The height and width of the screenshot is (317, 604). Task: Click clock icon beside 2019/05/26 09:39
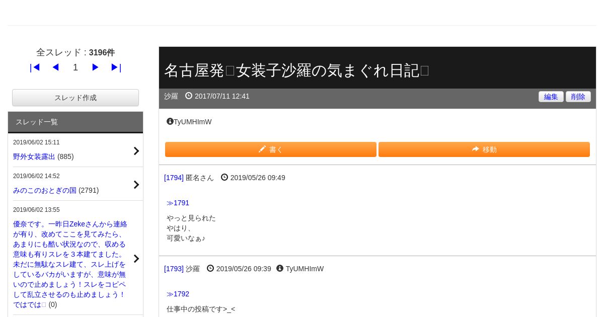(x=210, y=268)
